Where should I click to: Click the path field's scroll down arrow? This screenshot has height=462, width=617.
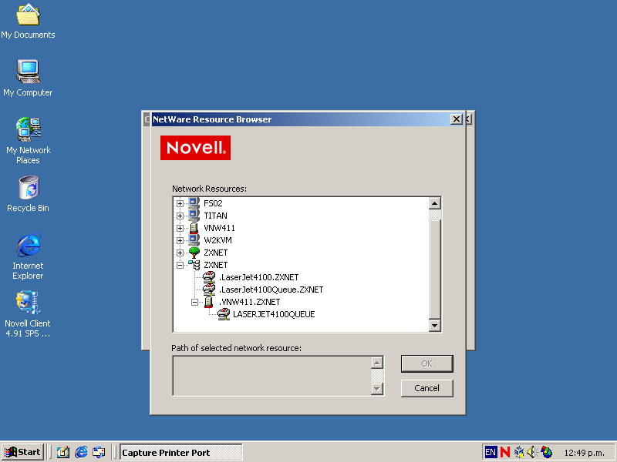[376, 389]
